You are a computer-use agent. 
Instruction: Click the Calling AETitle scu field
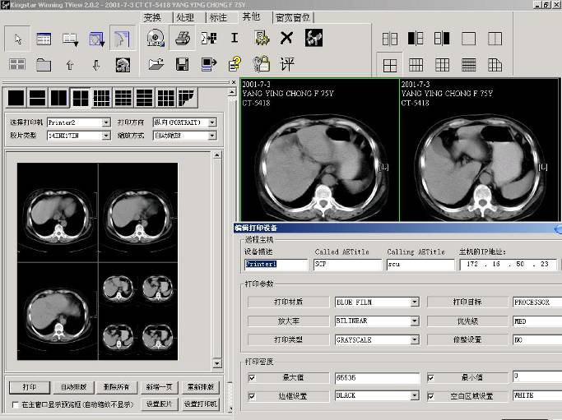[x=420, y=265]
